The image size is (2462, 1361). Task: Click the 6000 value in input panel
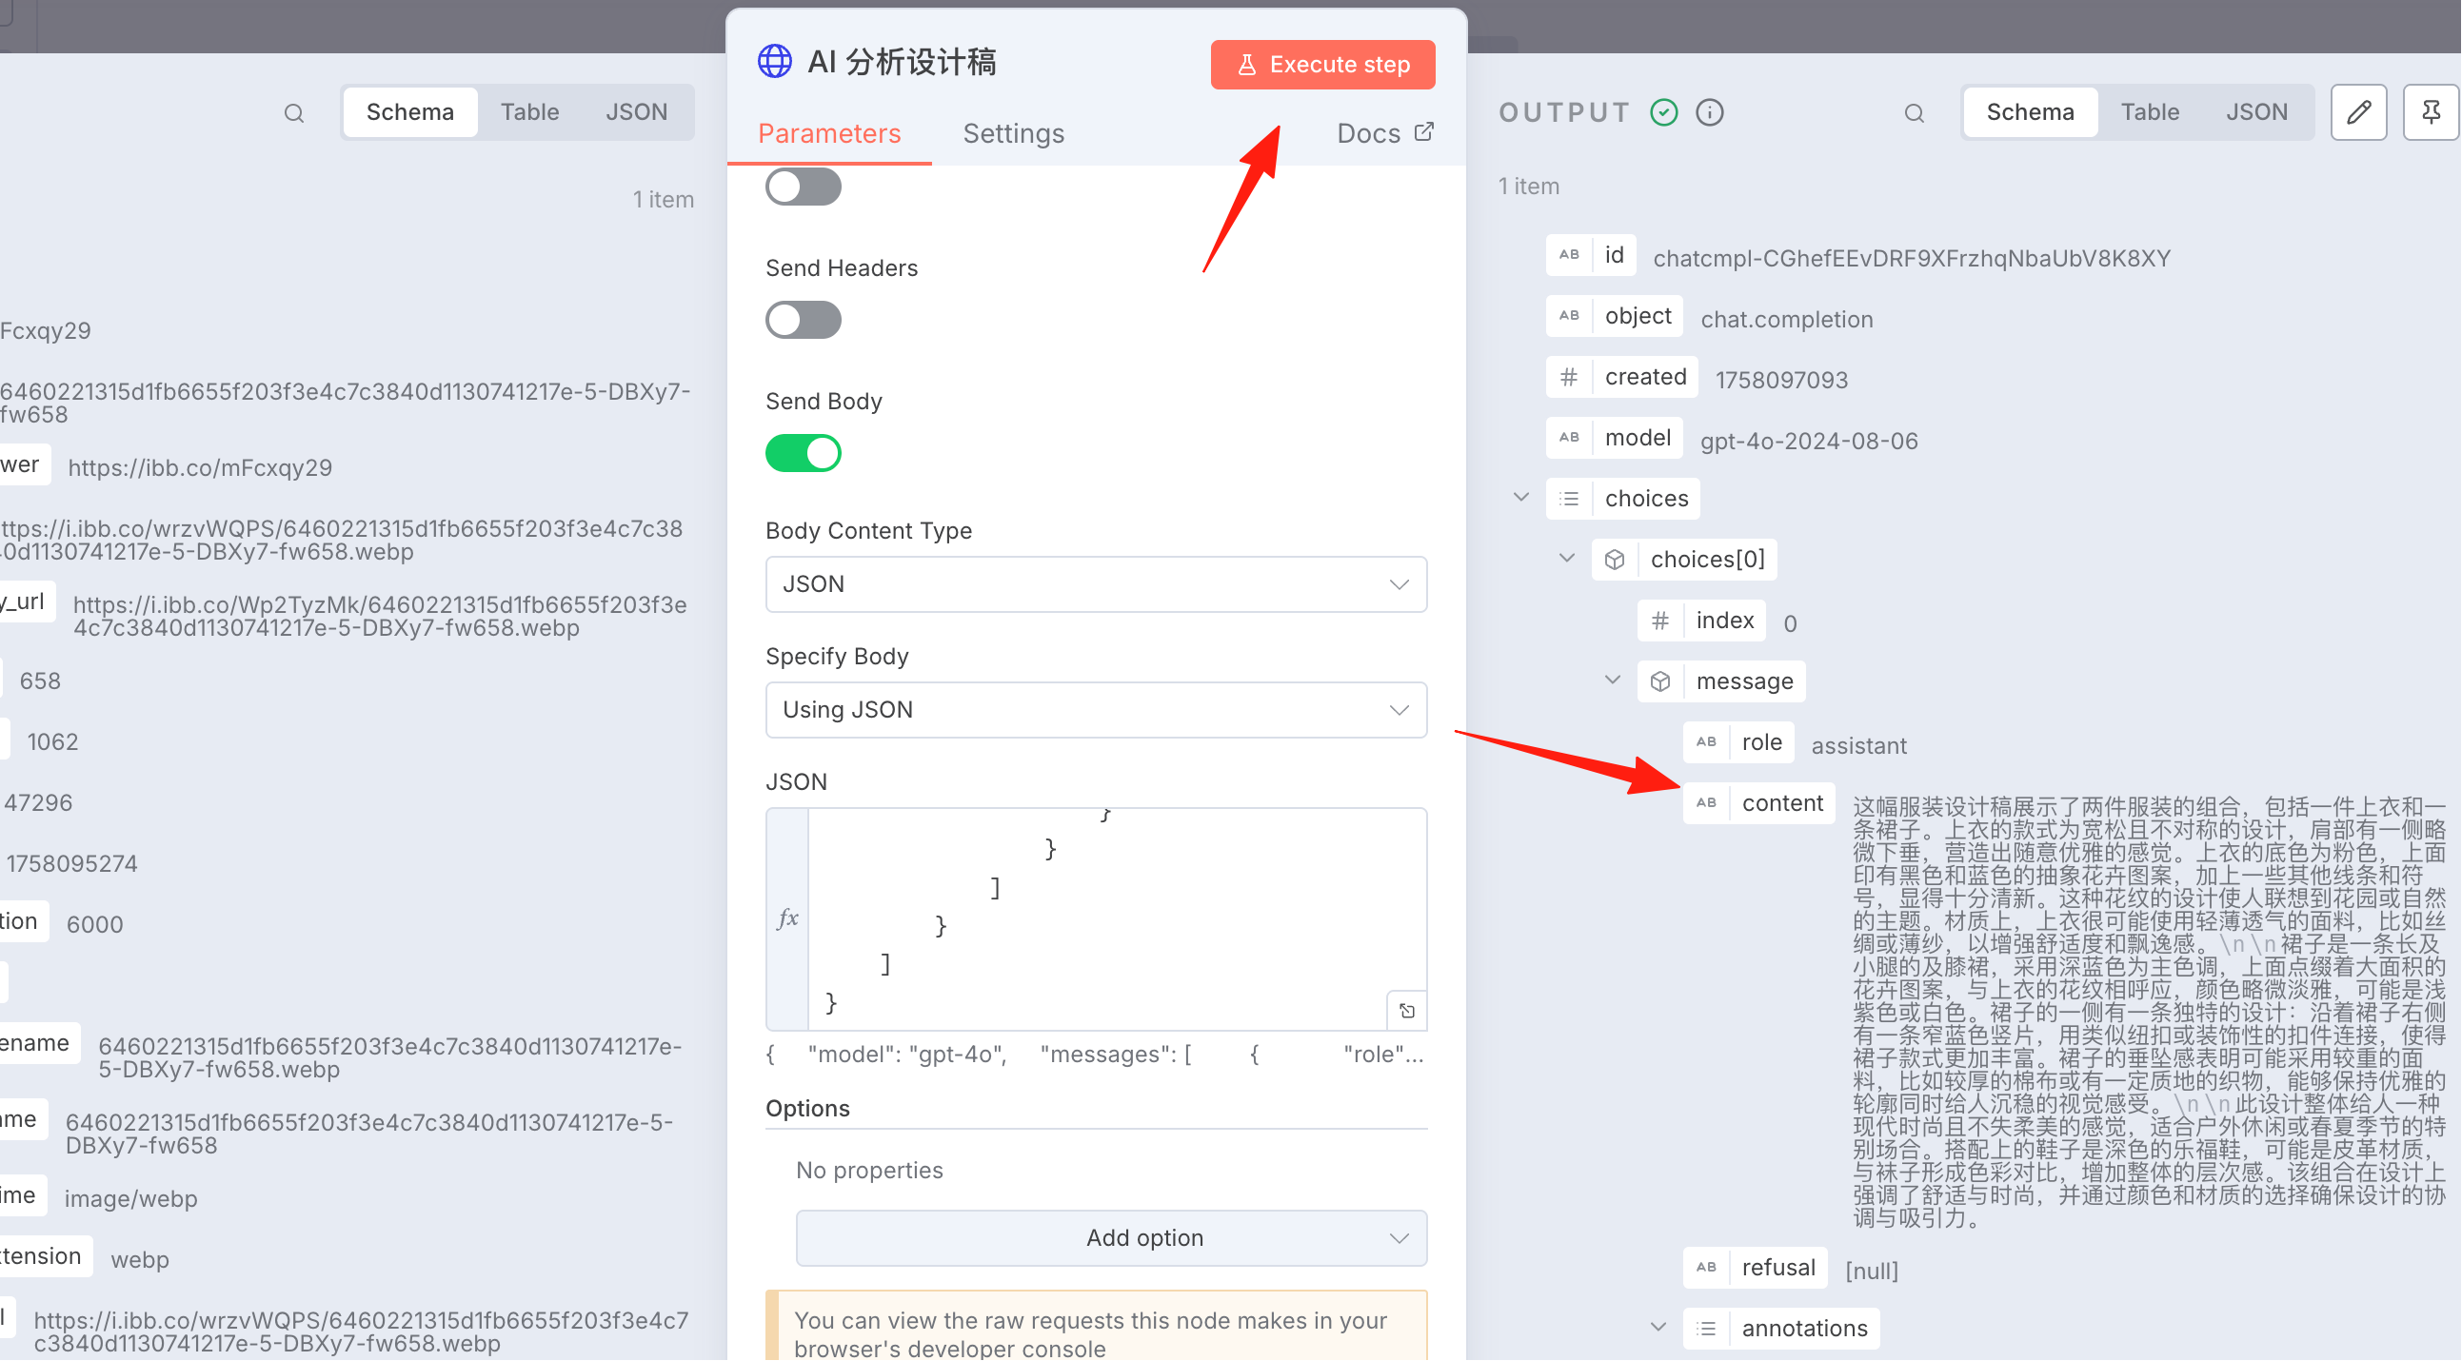pyautogui.click(x=94, y=924)
